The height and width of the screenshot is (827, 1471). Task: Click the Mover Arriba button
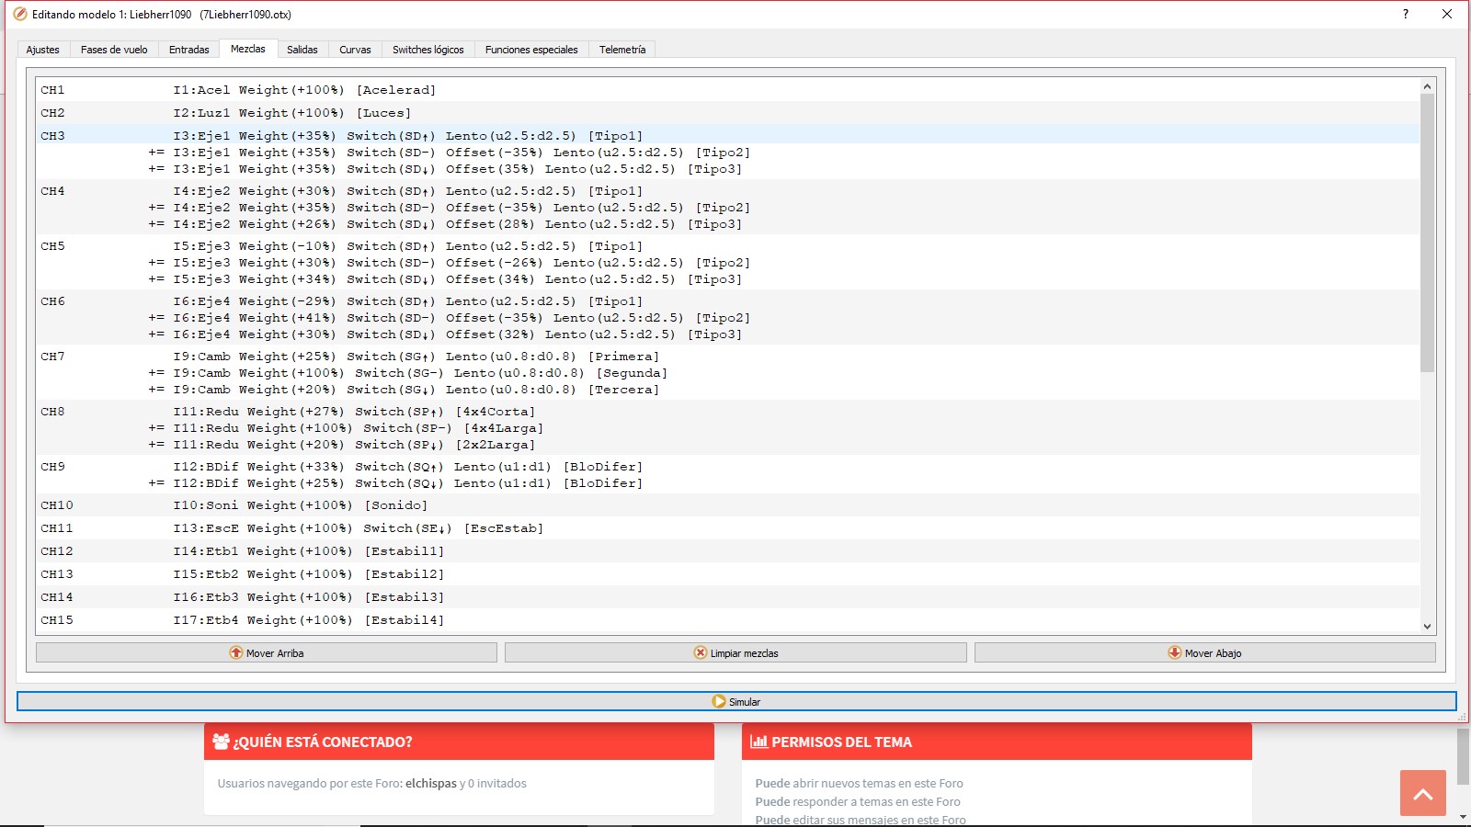pos(267,652)
